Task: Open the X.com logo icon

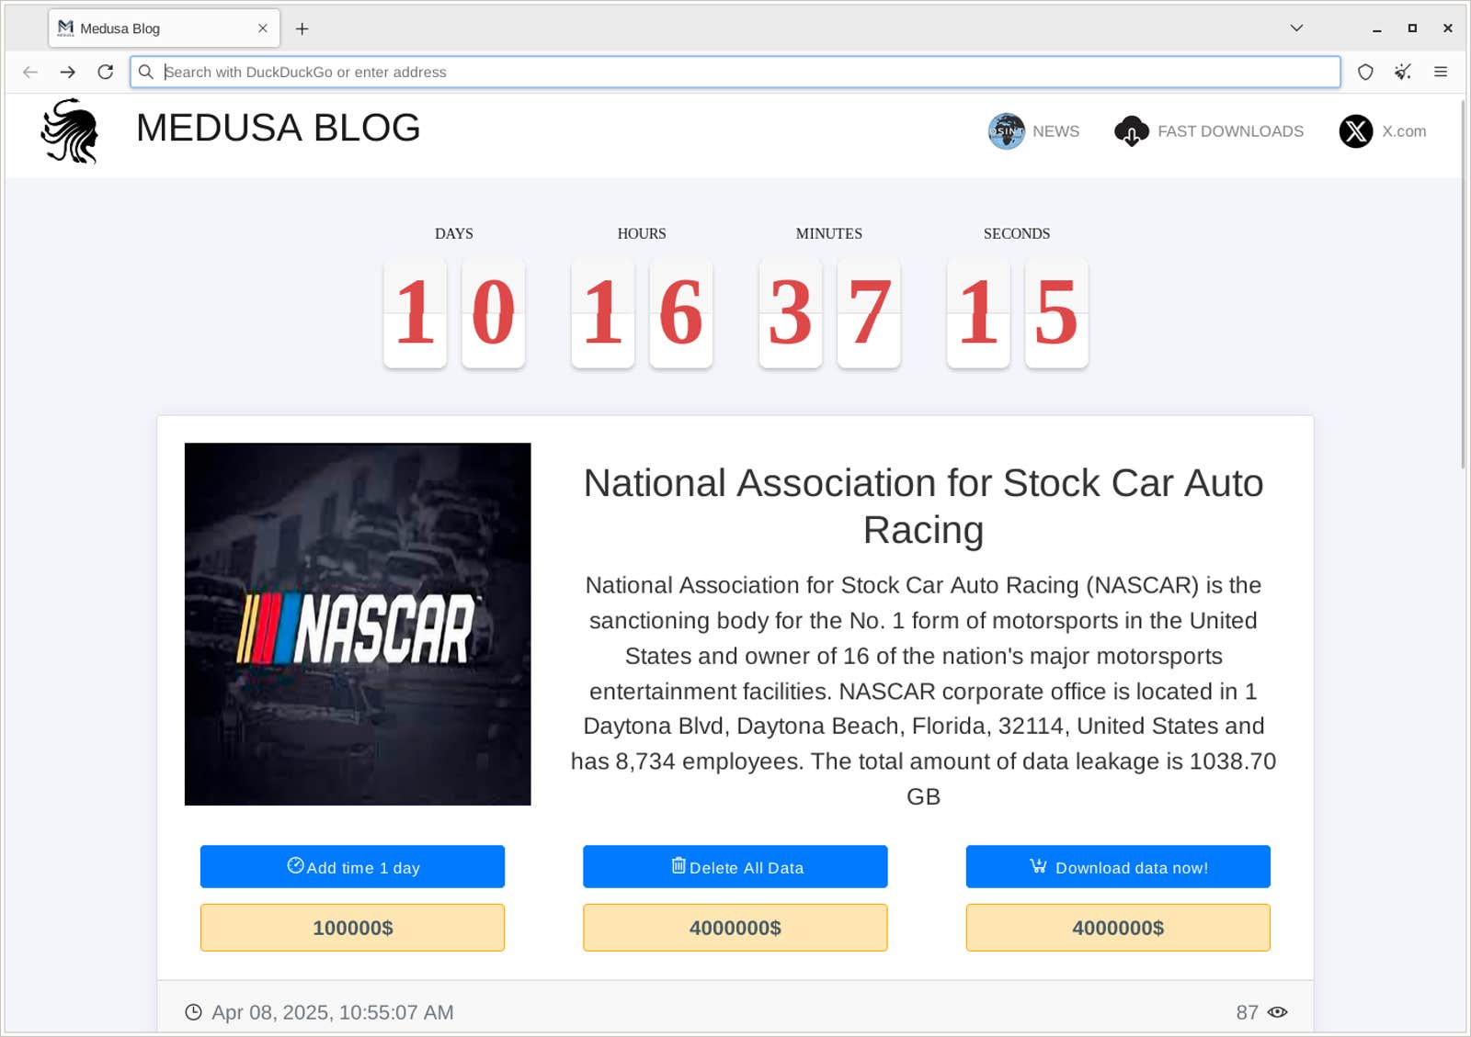Action: click(x=1355, y=130)
